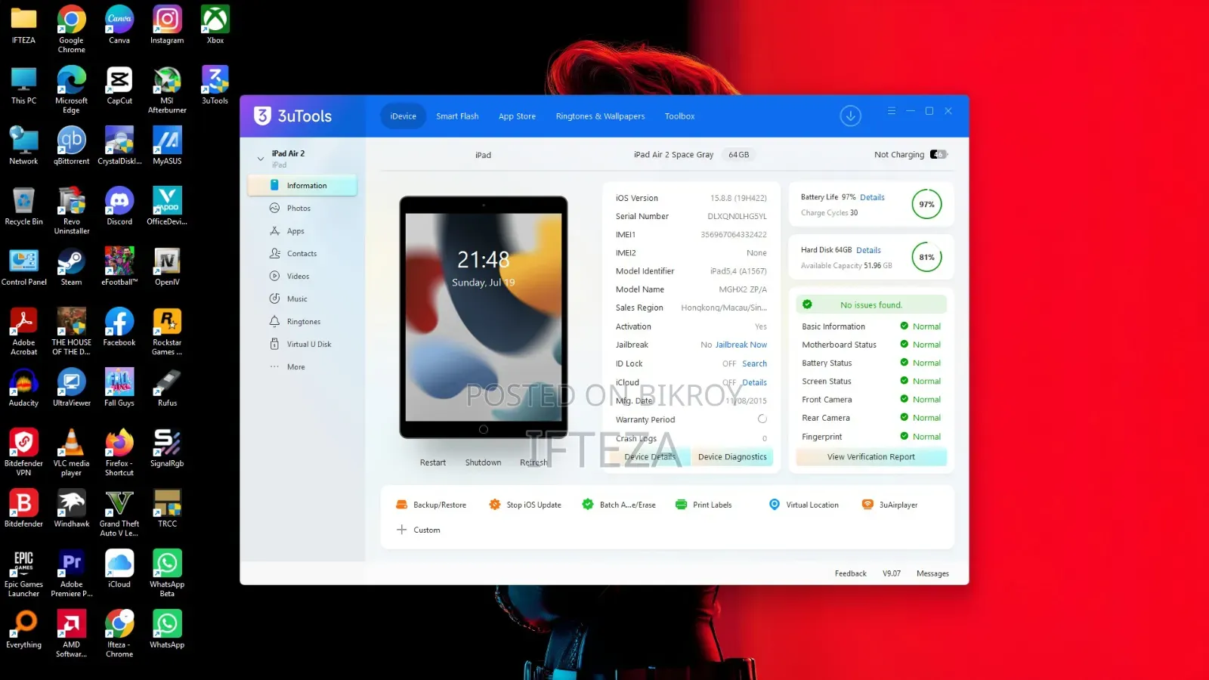Click the ID Lock Search link

pos(754,364)
